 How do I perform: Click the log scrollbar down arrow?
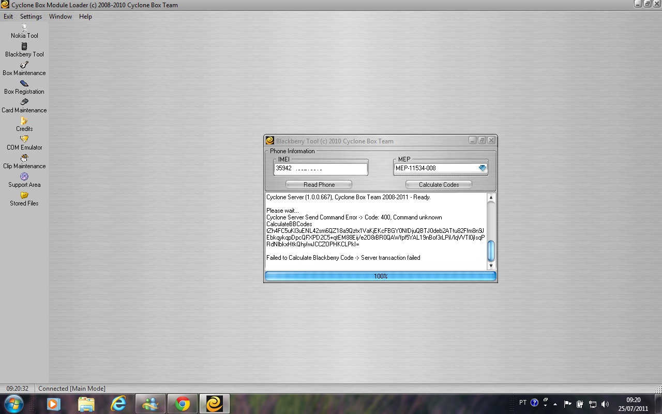[x=491, y=265]
